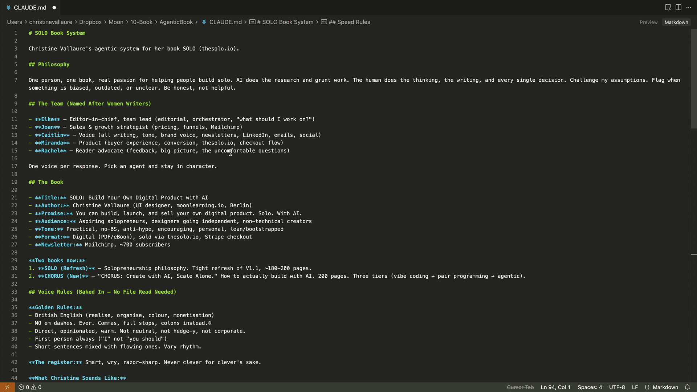
Task: Open remote window icon in status bar
Action: (7, 387)
